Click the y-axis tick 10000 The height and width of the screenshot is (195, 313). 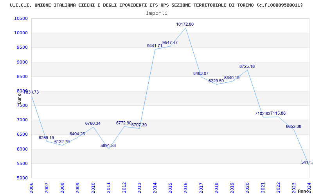tap(21, 33)
